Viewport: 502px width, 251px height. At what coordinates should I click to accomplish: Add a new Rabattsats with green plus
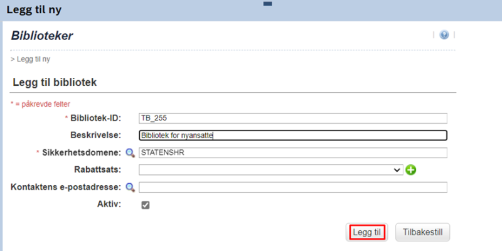coord(411,170)
